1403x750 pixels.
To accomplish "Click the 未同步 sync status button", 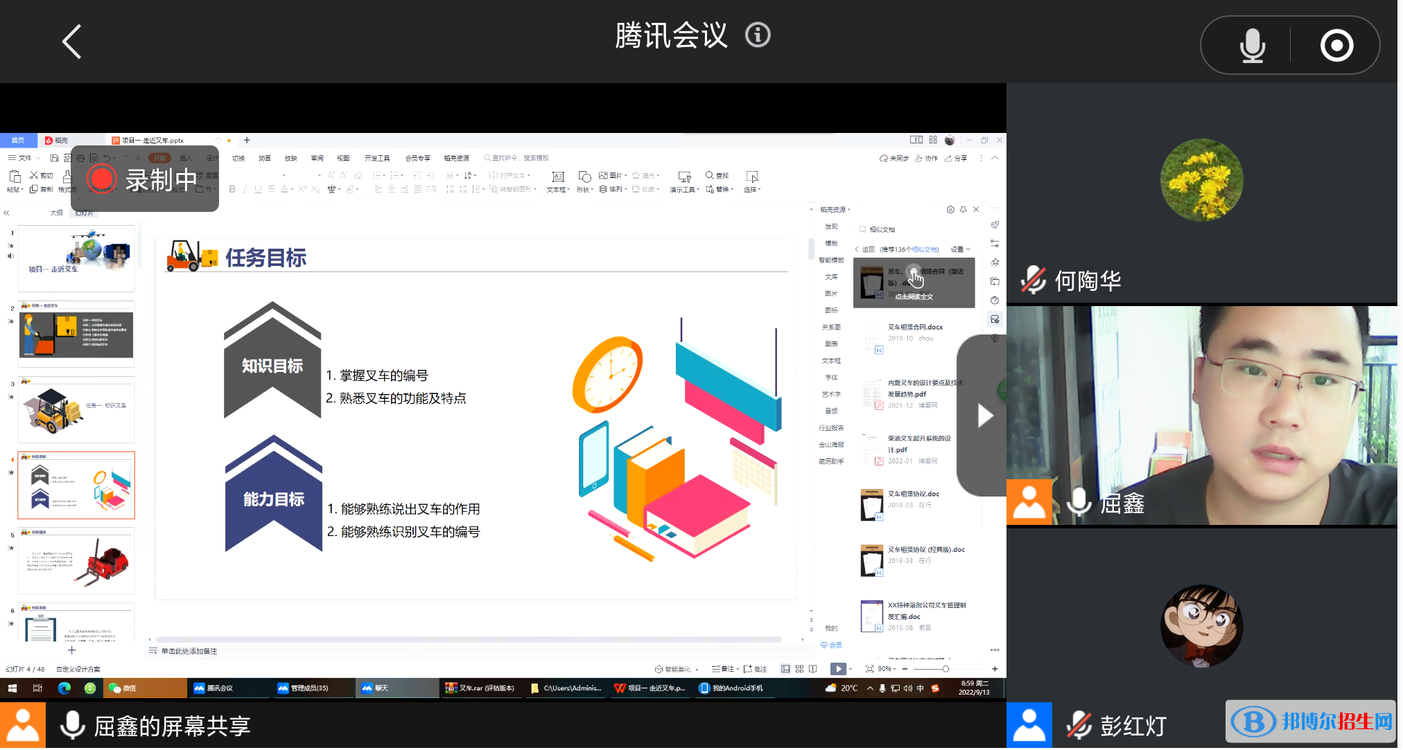I will click(894, 158).
